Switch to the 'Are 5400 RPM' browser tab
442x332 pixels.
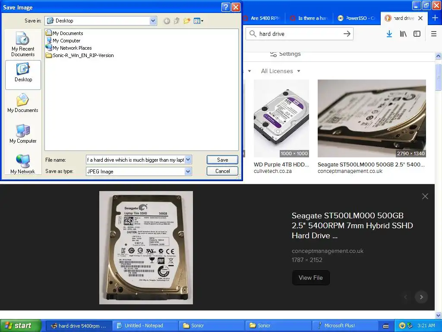click(x=263, y=18)
